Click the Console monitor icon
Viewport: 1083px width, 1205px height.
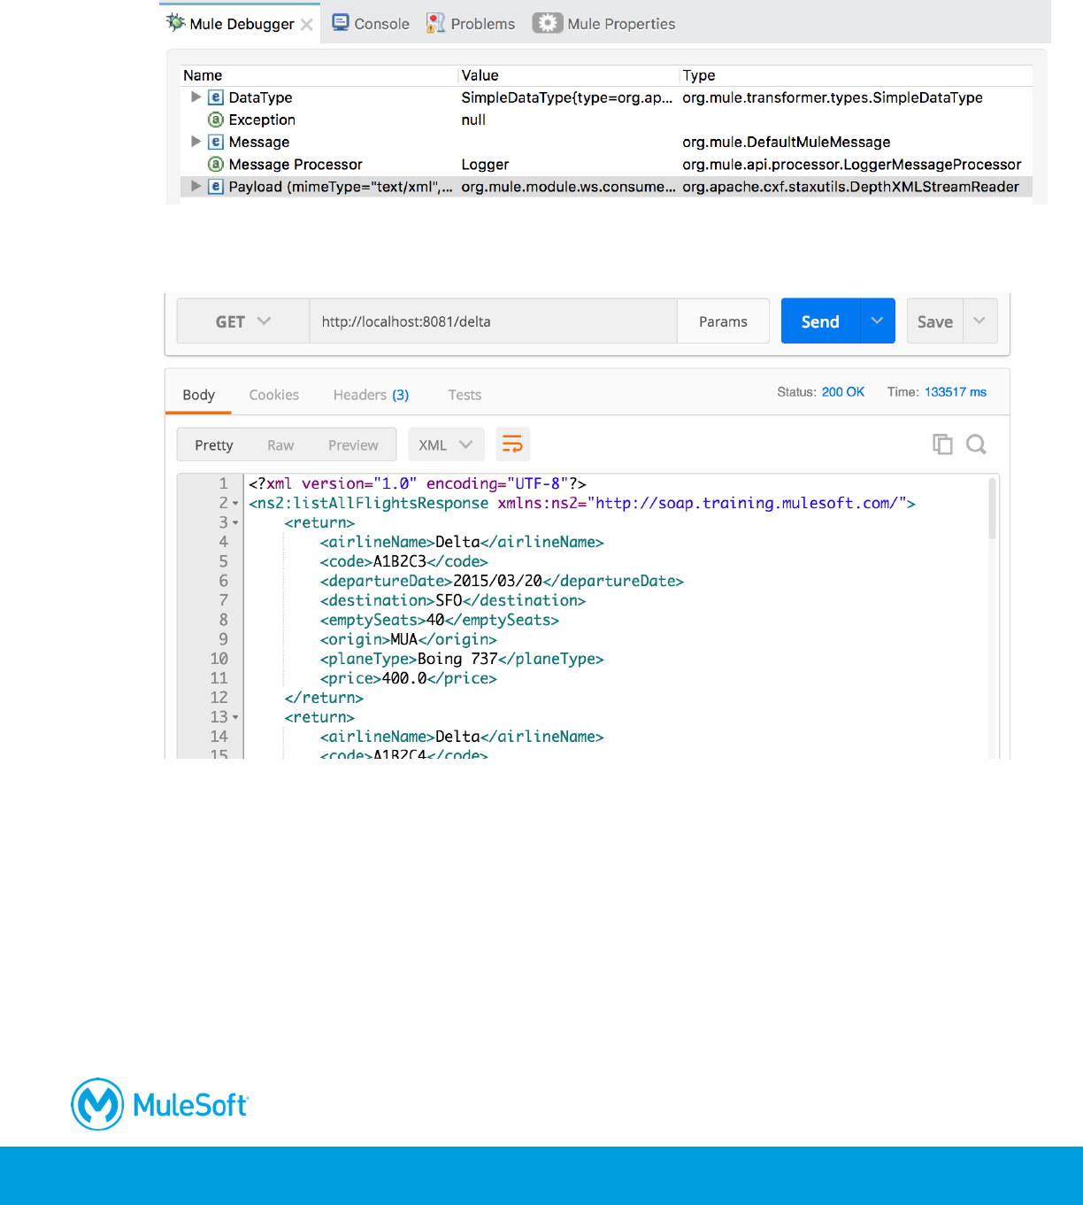point(341,23)
